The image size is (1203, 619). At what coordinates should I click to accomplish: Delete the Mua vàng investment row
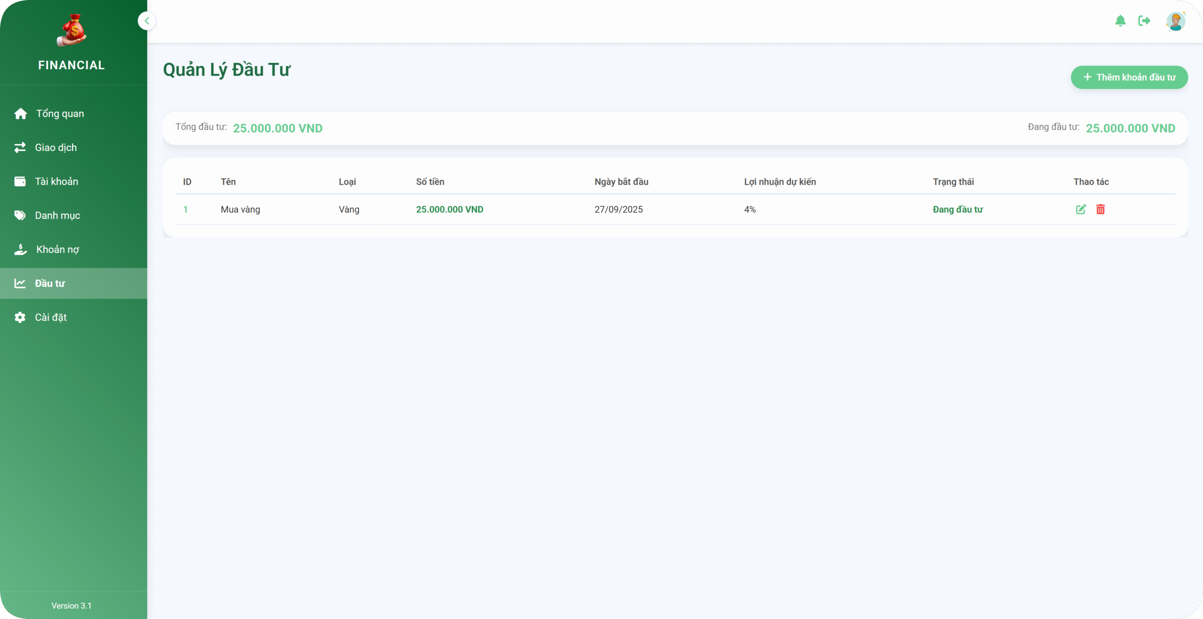tap(1101, 210)
